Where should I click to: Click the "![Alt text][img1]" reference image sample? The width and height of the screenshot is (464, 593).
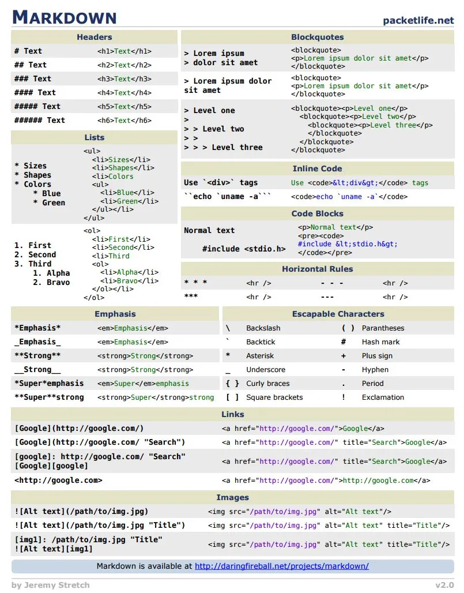point(53,549)
